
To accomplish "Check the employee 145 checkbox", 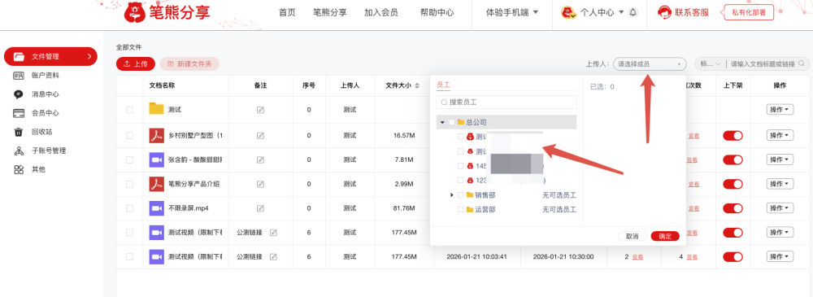I will [460, 166].
